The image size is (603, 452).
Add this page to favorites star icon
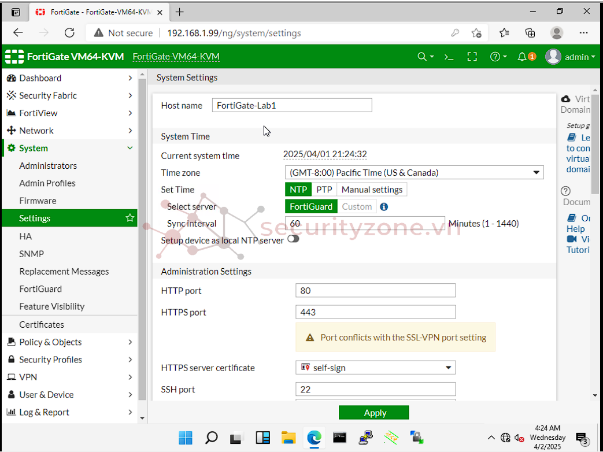pyautogui.click(x=476, y=33)
